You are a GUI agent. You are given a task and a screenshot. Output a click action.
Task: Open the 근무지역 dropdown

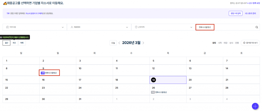click(163, 27)
